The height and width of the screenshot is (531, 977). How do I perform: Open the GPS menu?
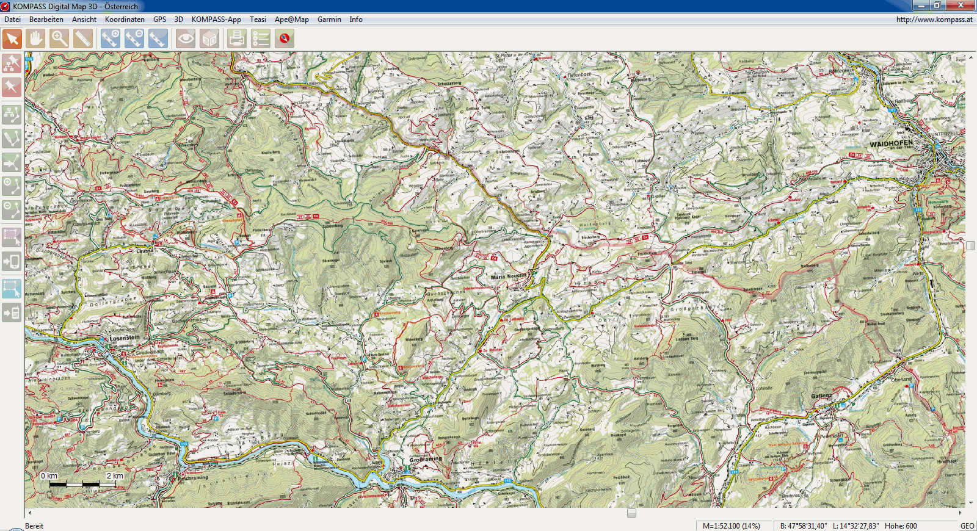(x=159, y=20)
